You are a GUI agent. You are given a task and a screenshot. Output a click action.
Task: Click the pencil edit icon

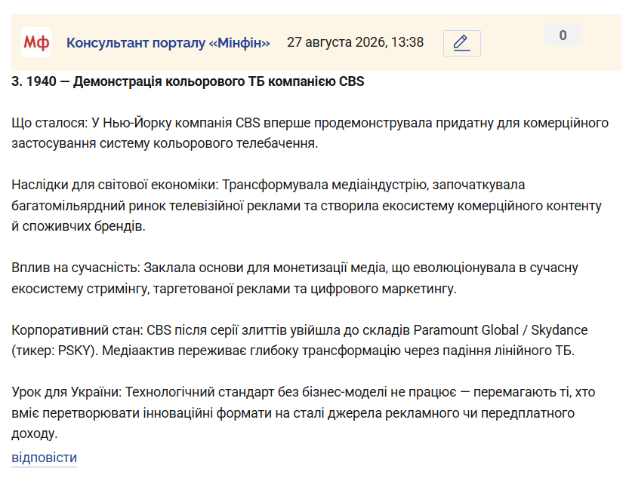point(461,43)
